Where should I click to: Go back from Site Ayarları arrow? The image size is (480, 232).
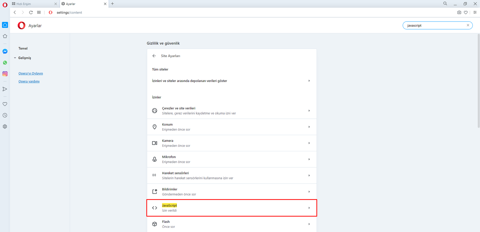click(x=154, y=56)
